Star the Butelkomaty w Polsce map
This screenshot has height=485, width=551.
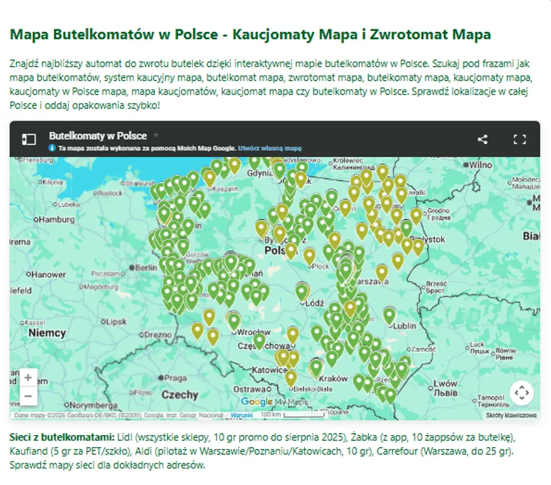click(x=156, y=135)
